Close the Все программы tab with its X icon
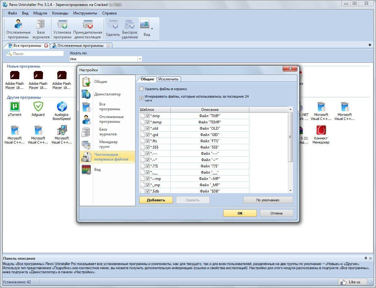The image size is (376, 288). click(46, 46)
